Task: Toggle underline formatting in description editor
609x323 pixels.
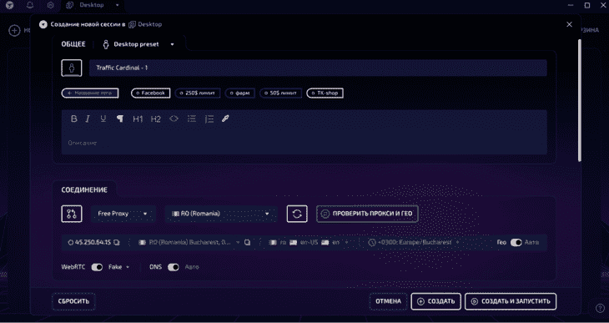Action: [x=103, y=119]
